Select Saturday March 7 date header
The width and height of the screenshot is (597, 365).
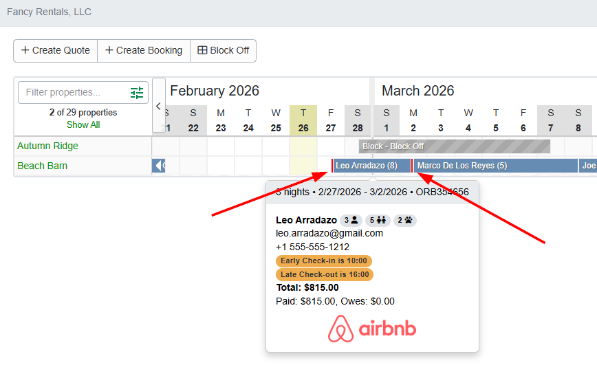click(x=550, y=120)
